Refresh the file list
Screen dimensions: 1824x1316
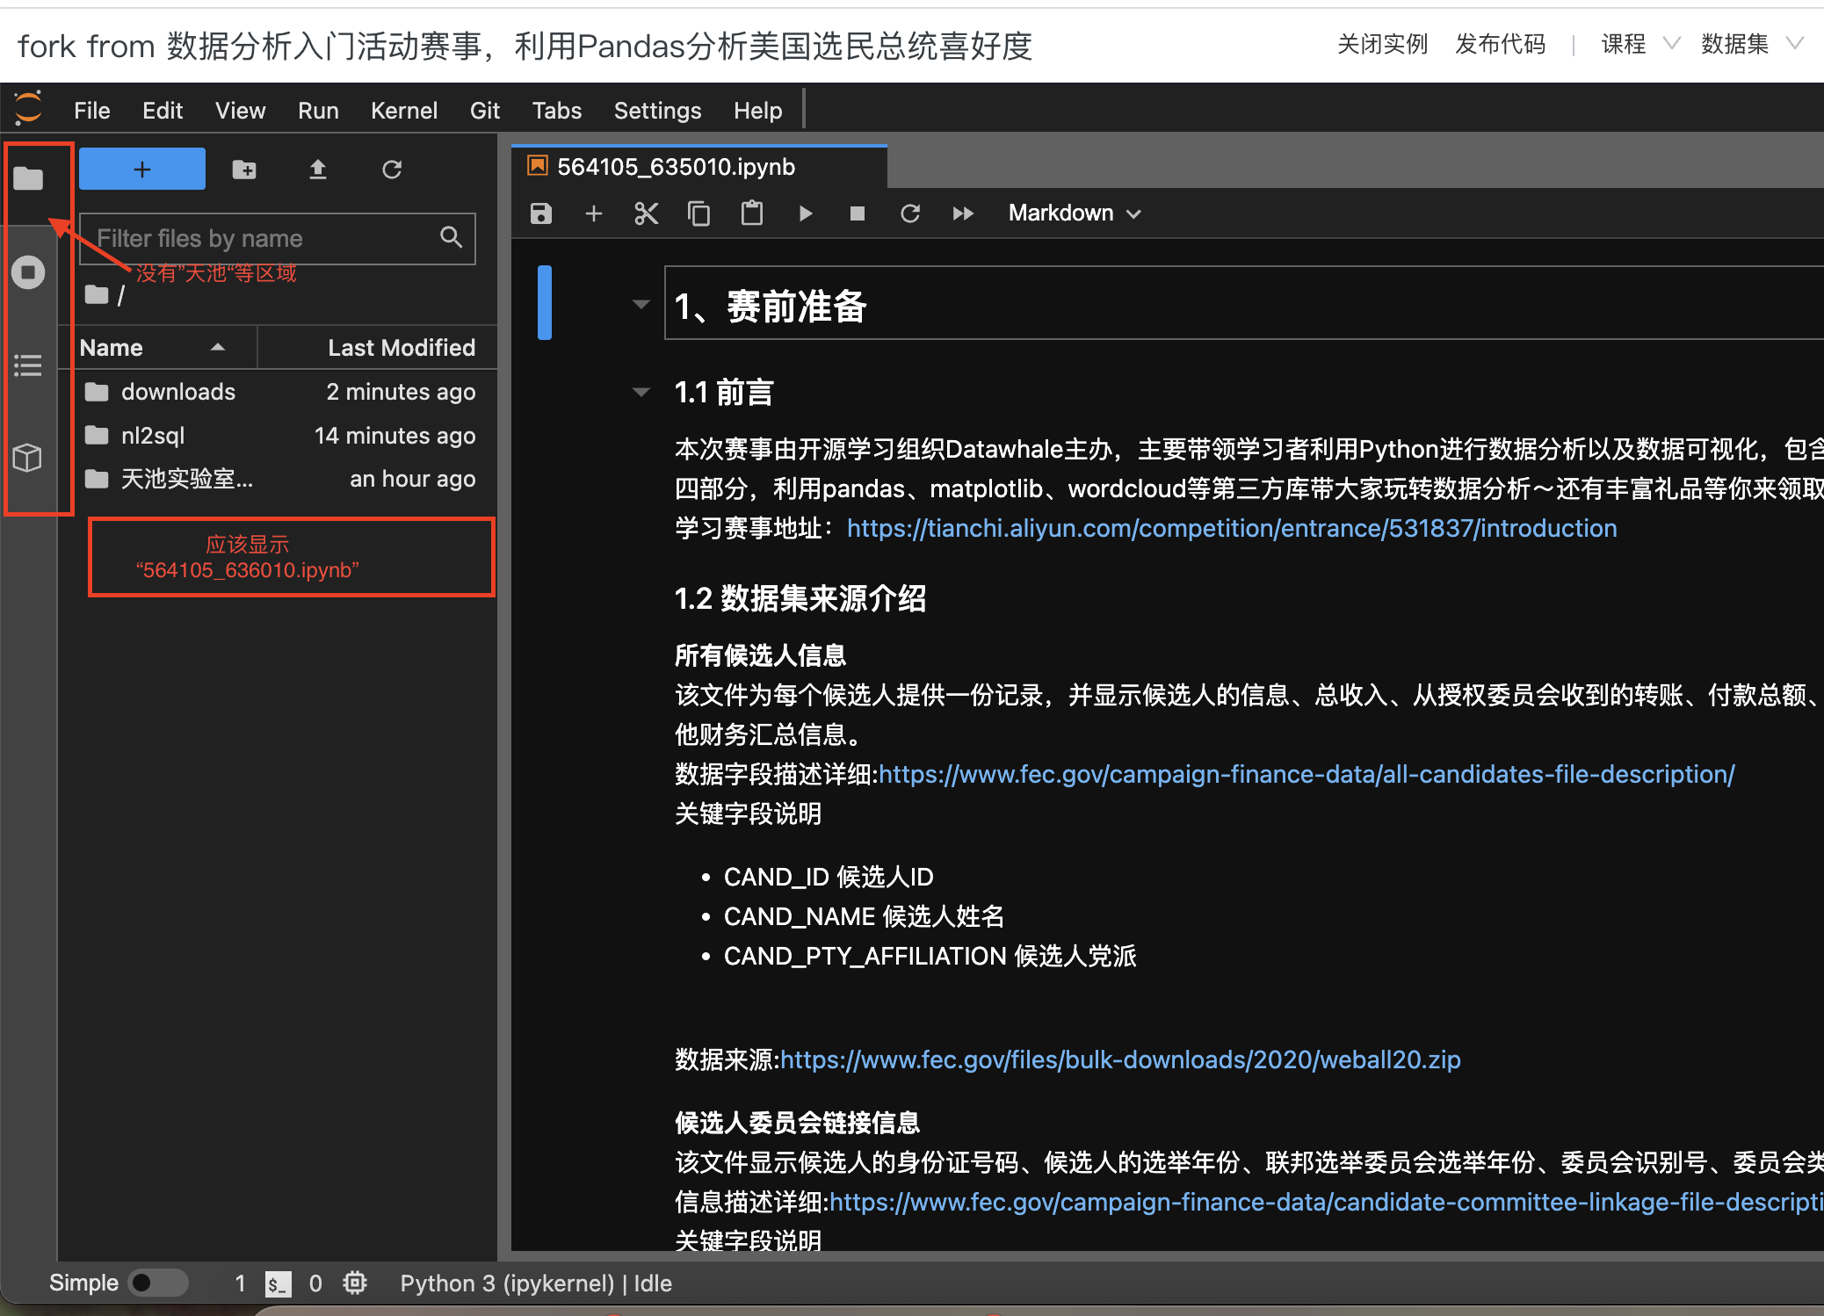click(392, 170)
